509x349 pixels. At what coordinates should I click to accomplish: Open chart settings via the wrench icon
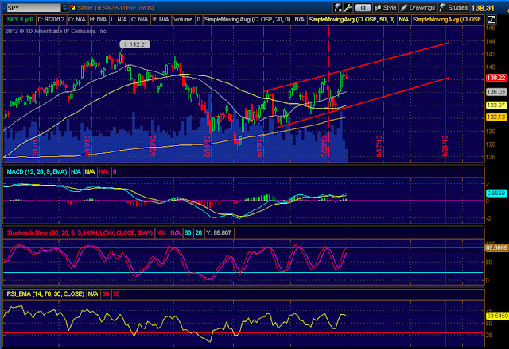pos(348,8)
